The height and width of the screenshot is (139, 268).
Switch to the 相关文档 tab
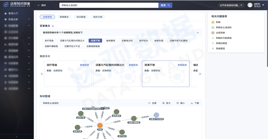pyautogui.click(x=98, y=17)
